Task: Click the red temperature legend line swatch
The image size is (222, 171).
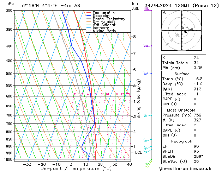Action: [89, 13]
